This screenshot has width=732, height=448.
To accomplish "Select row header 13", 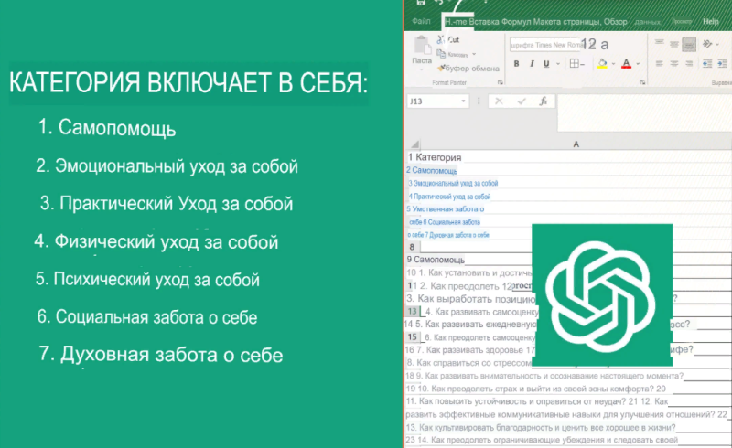I will coord(413,311).
